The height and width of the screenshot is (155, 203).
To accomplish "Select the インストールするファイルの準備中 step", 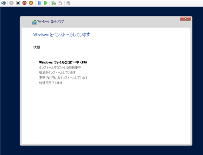I will click(x=60, y=67).
